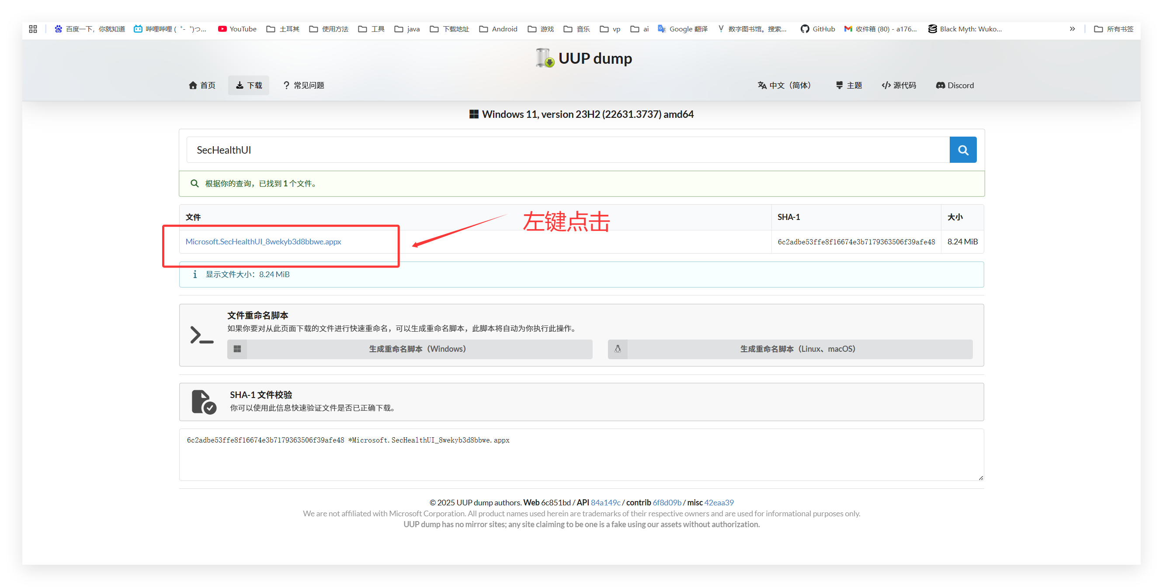The width and height of the screenshot is (1163, 587).
Task: Open the Black Myth: Wukong bookmark
Action: (965, 29)
